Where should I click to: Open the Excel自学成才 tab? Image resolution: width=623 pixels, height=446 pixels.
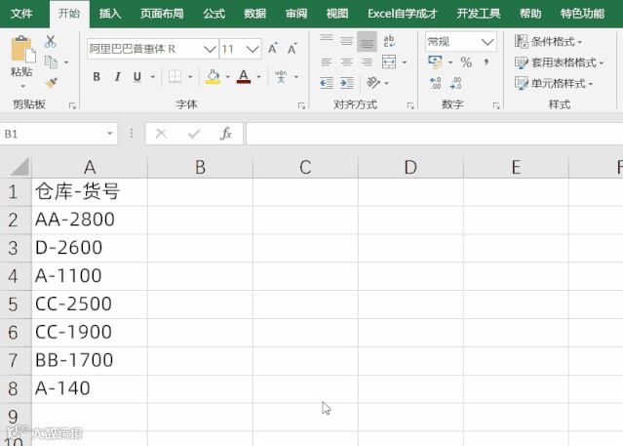point(403,14)
